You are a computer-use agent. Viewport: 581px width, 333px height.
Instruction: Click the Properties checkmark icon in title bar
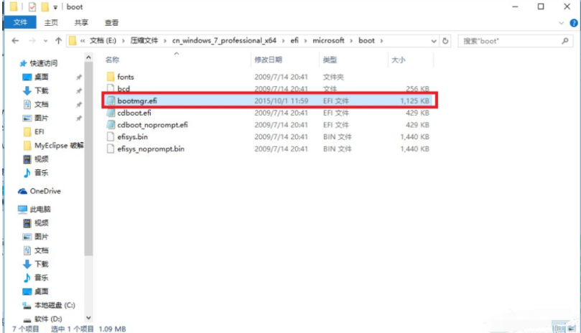point(32,6)
